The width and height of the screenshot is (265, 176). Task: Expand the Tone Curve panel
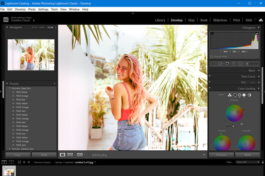pyautogui.click(x=258, y=76)
